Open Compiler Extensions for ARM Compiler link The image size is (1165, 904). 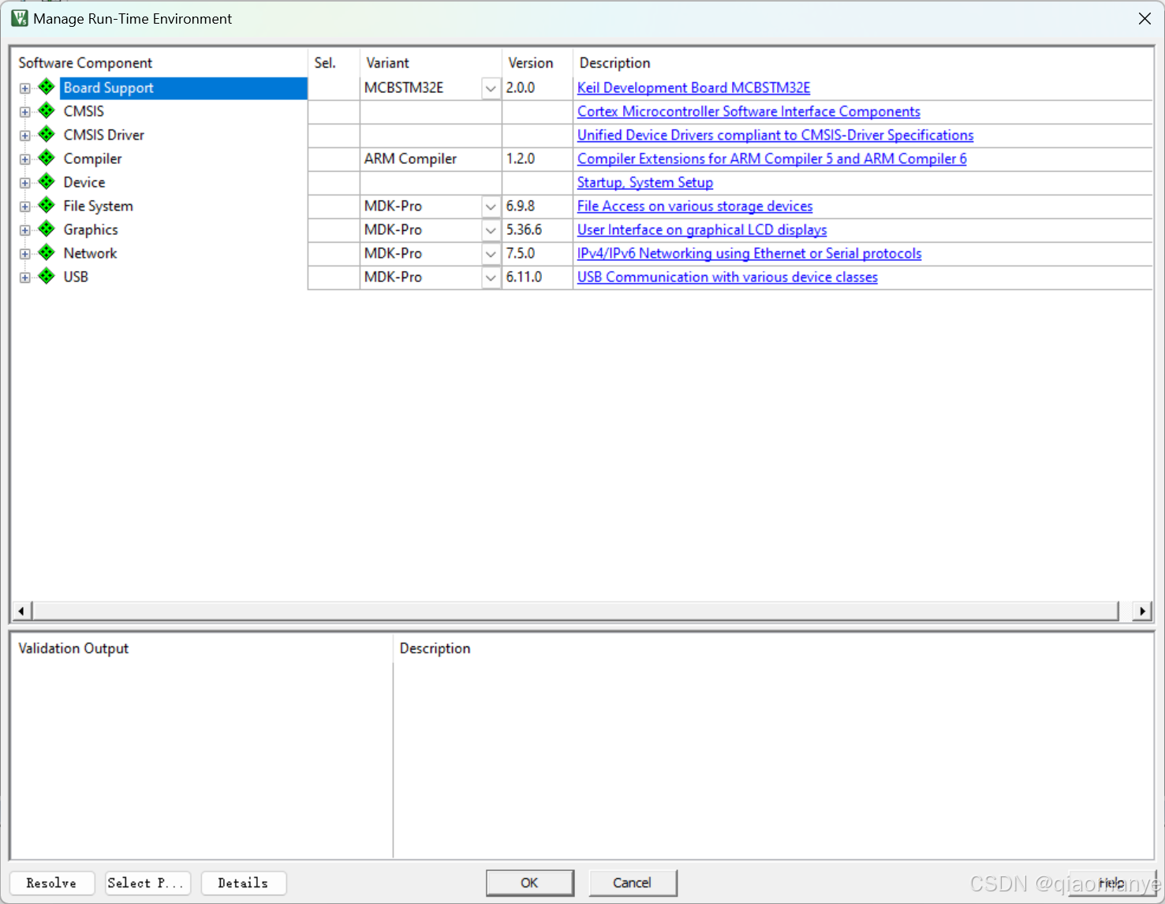pos(771,158)
